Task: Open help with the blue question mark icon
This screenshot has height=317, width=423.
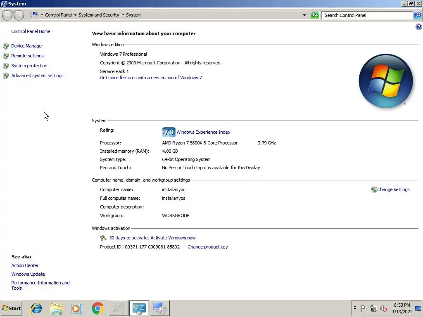Action: [x=419, y=27]
